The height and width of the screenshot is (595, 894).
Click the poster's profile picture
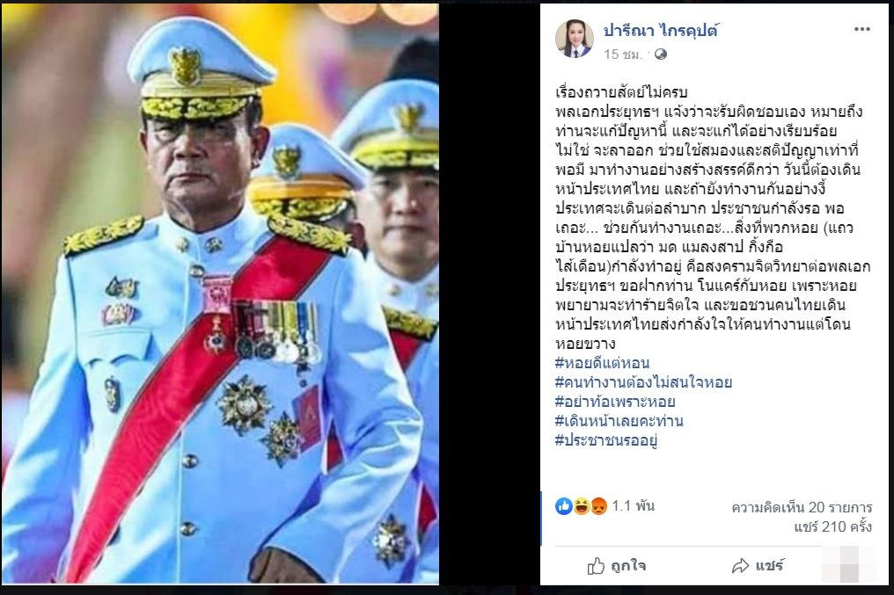(x=574, y=39)
